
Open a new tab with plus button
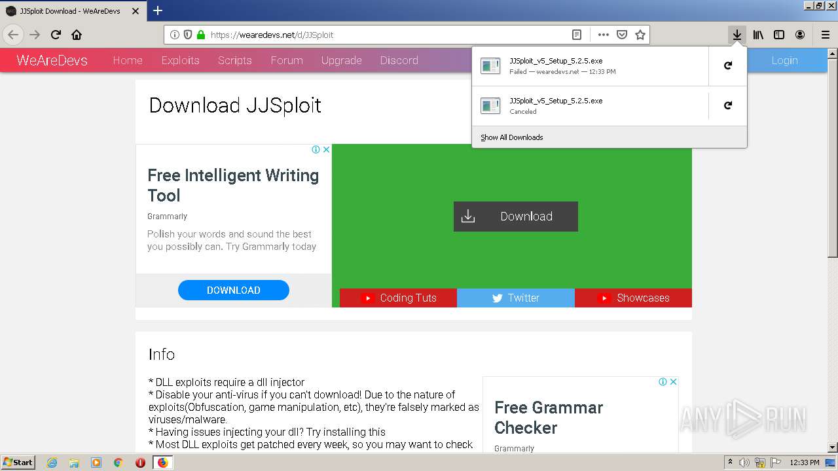tap(158, 10)
